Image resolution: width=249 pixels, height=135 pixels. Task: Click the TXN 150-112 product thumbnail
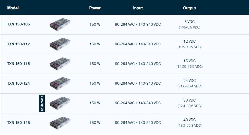(x=60, y=44)
